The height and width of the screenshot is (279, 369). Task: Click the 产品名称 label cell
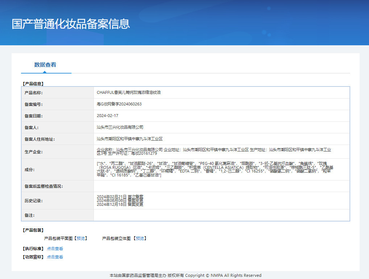click(57, 93)
